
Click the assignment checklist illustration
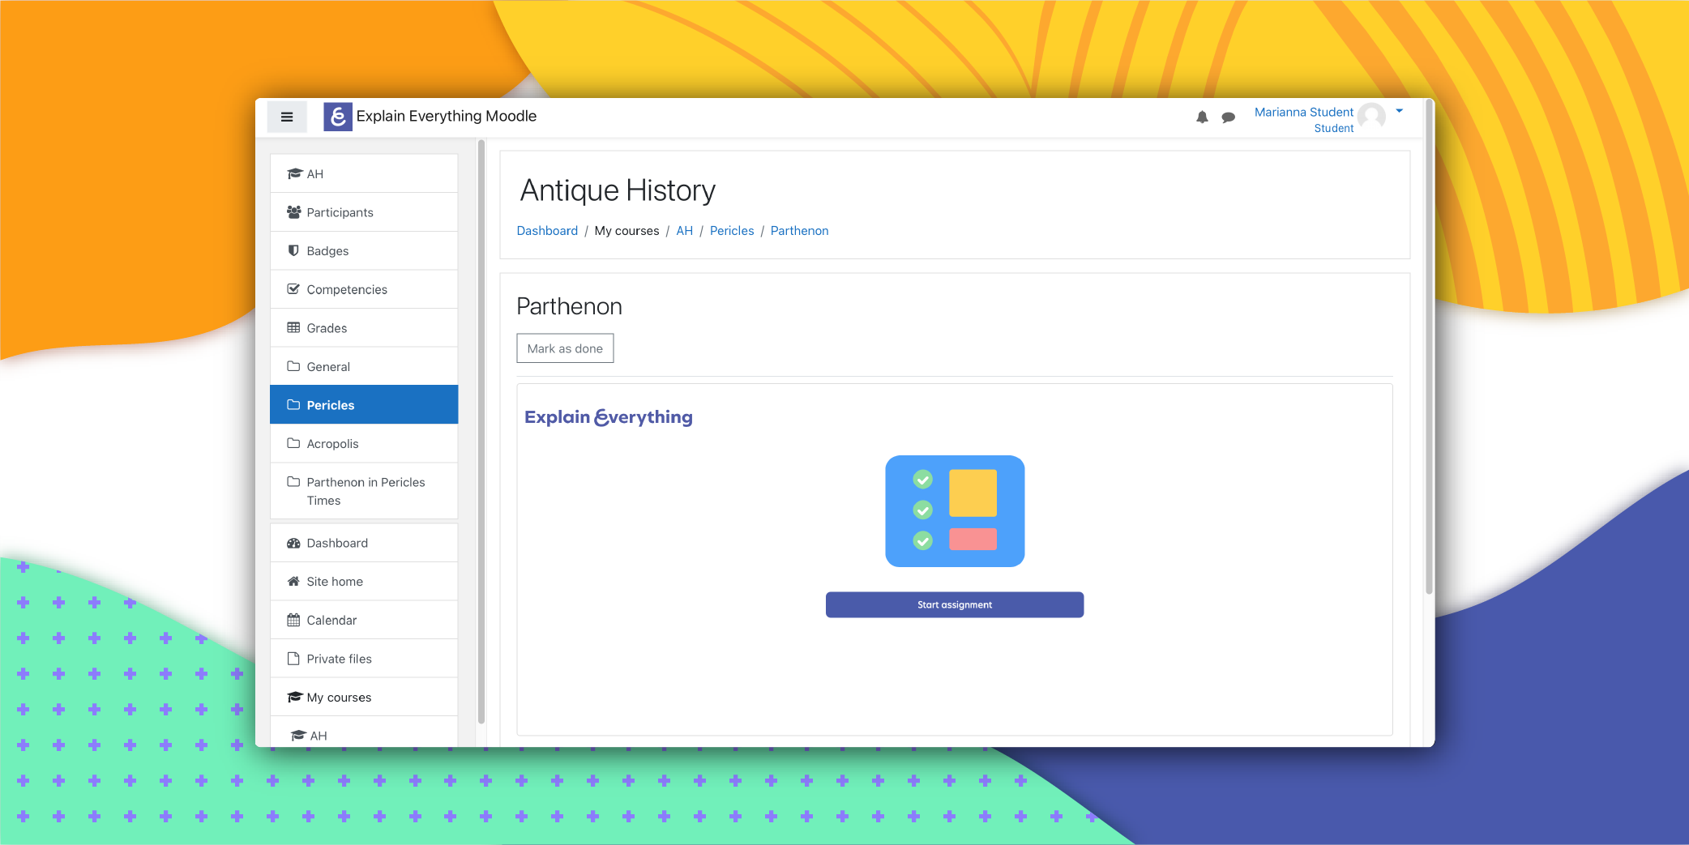955,511
